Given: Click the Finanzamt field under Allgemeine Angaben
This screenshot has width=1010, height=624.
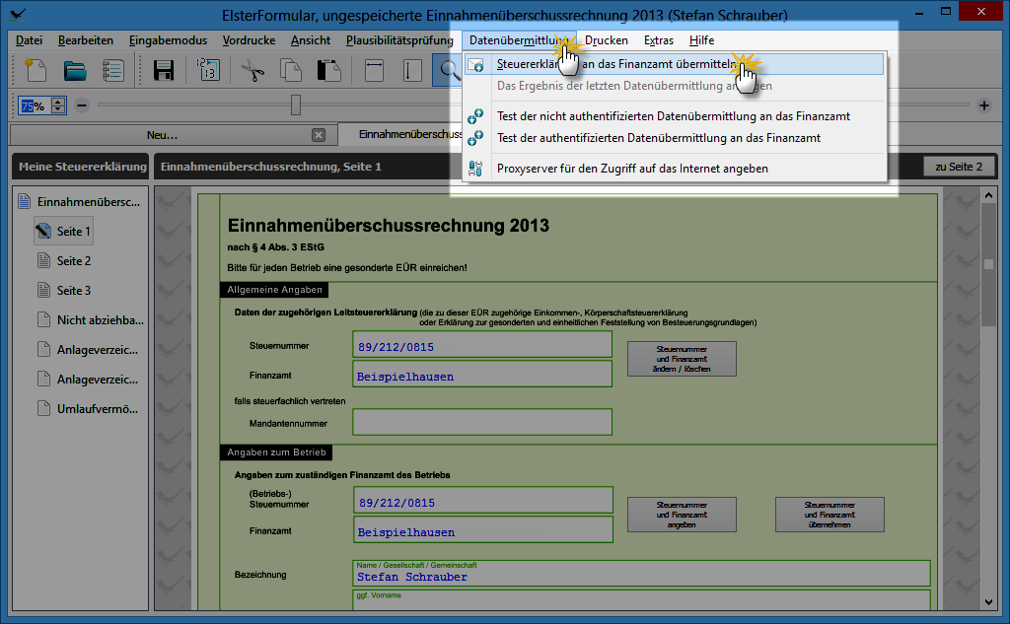Looking at the screenshot, I should 482,375.
